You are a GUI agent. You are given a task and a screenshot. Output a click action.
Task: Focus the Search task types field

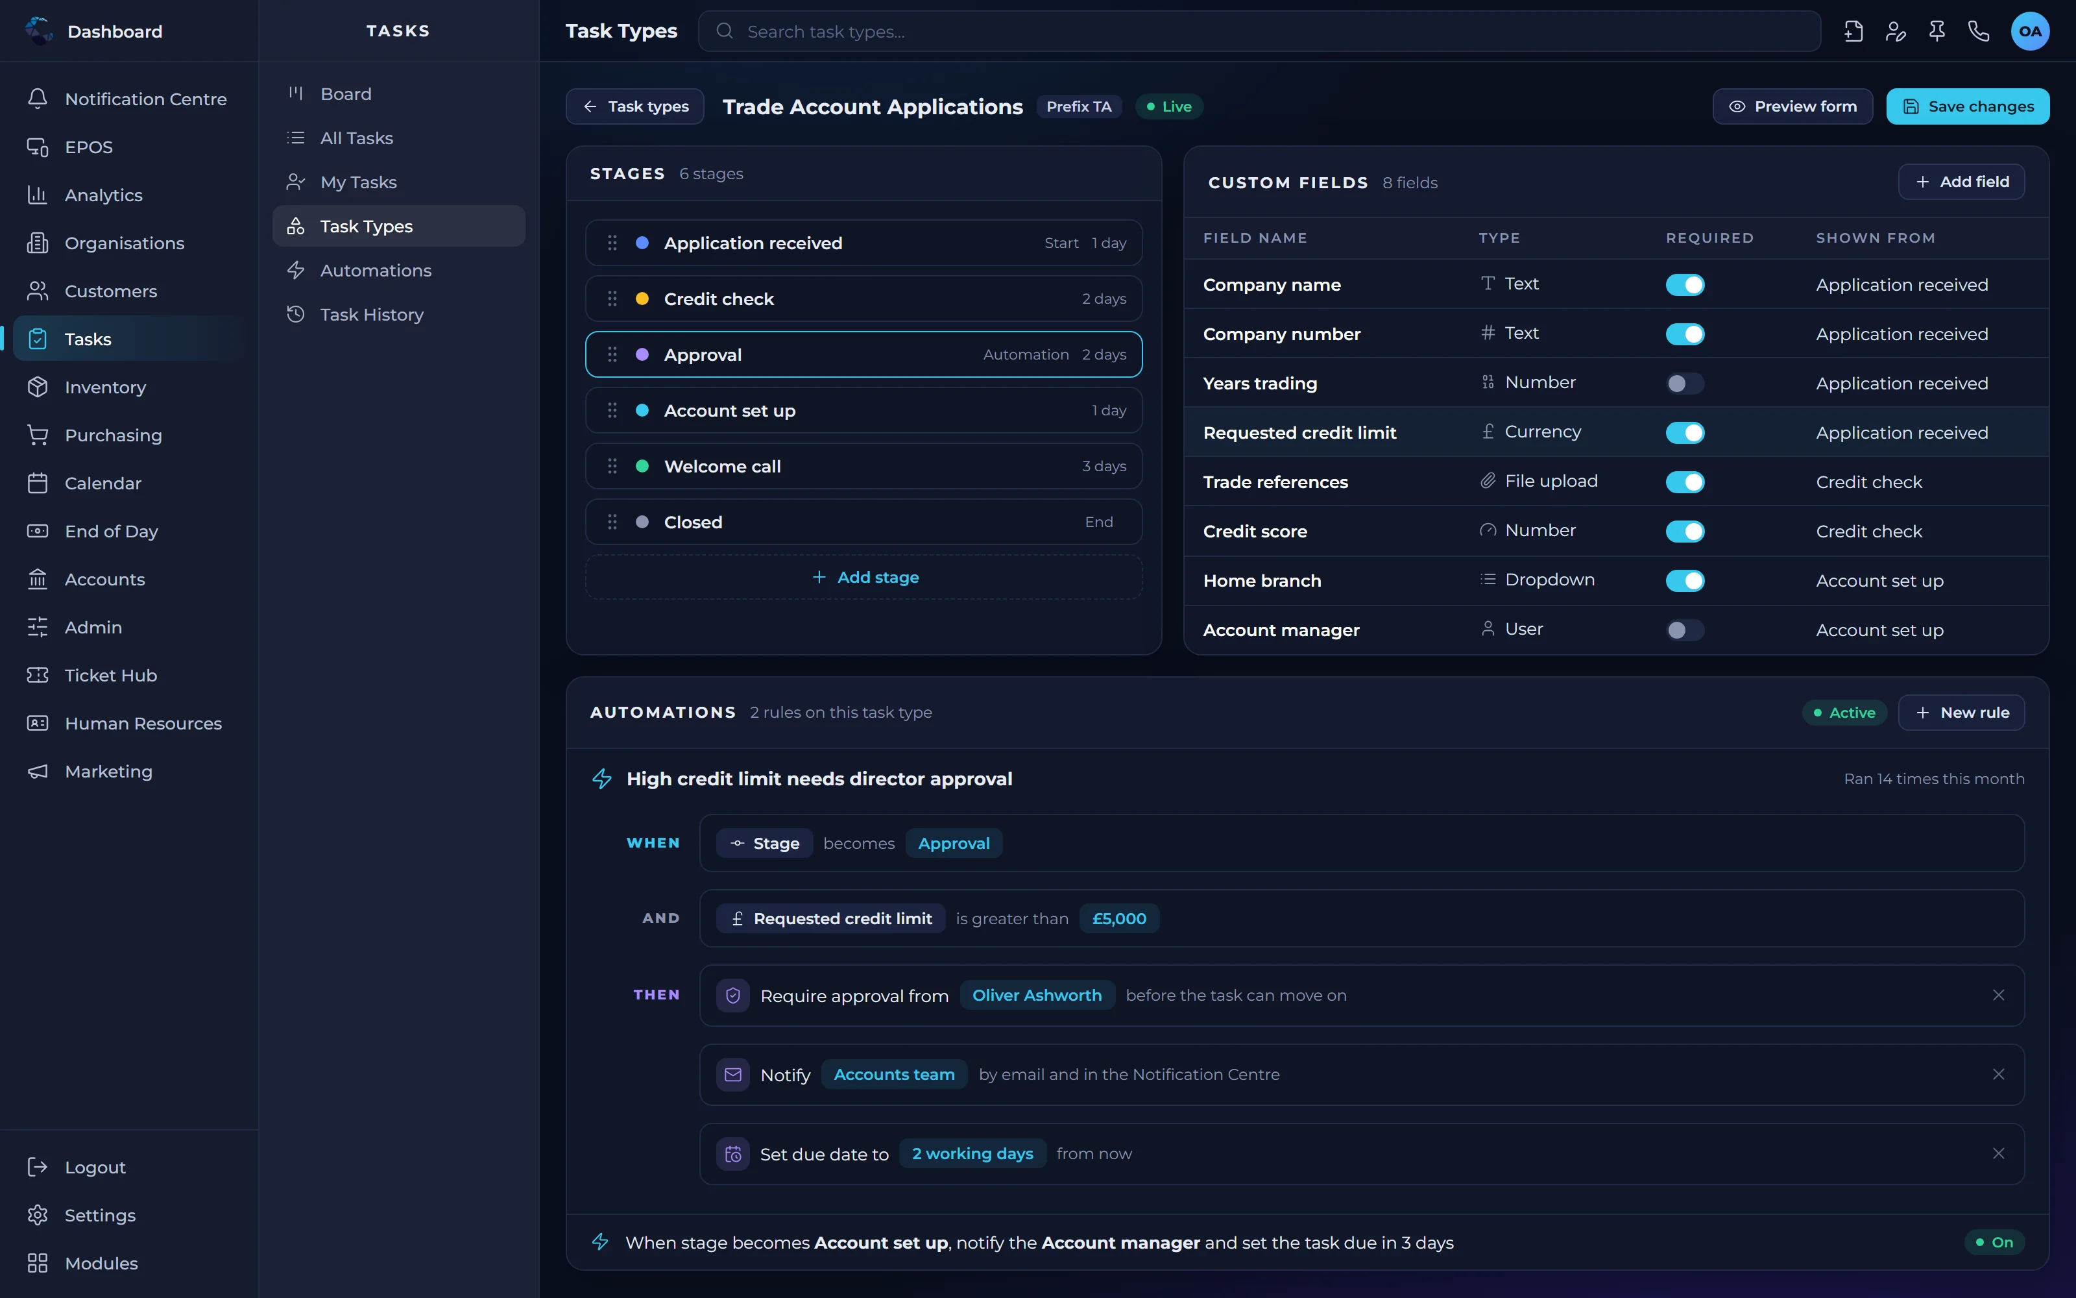click(1259, 32)
